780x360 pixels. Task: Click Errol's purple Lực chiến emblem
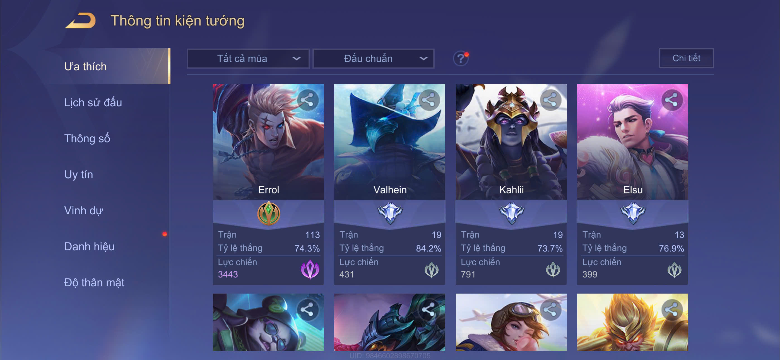click(x=310, y=269)
